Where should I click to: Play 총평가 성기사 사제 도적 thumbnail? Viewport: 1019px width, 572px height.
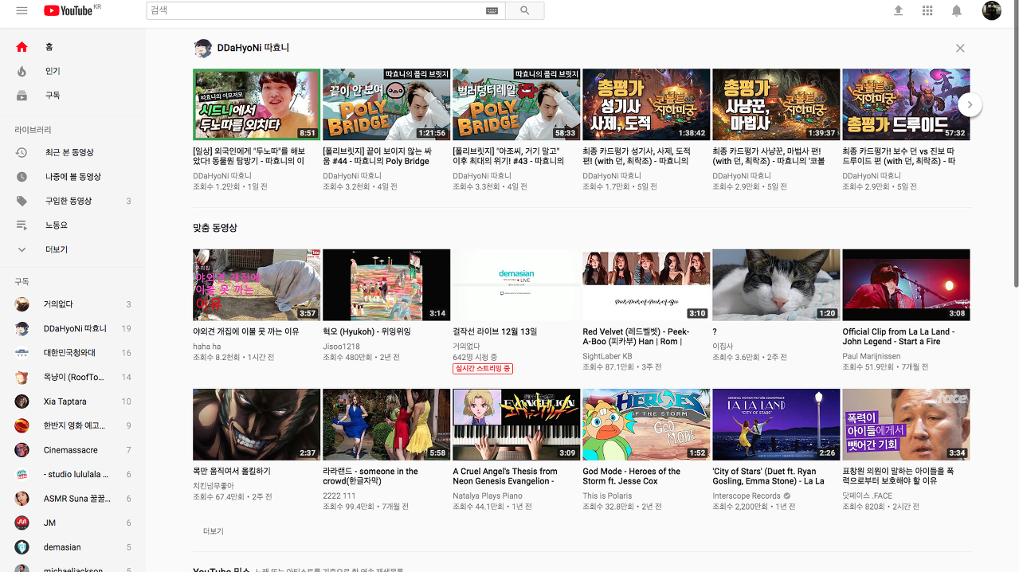pyautogui.click(x=646, y=104)
